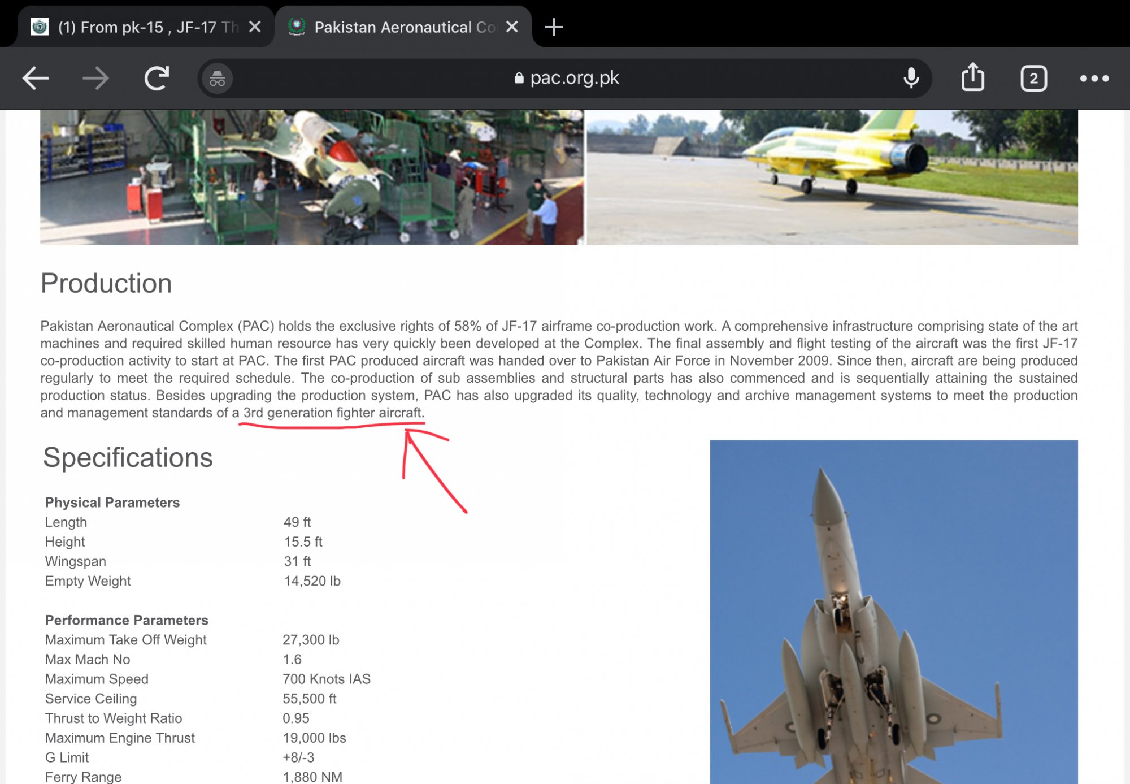Open the share sheet icon
The image size is (1130, 784).
[x=973, y=77]
